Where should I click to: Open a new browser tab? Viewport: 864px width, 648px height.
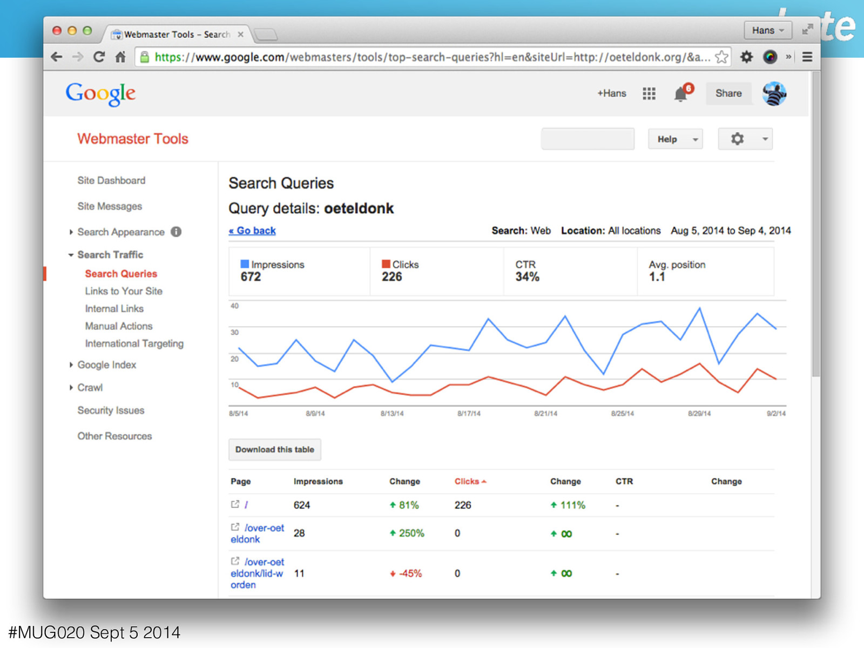point(266,35)
